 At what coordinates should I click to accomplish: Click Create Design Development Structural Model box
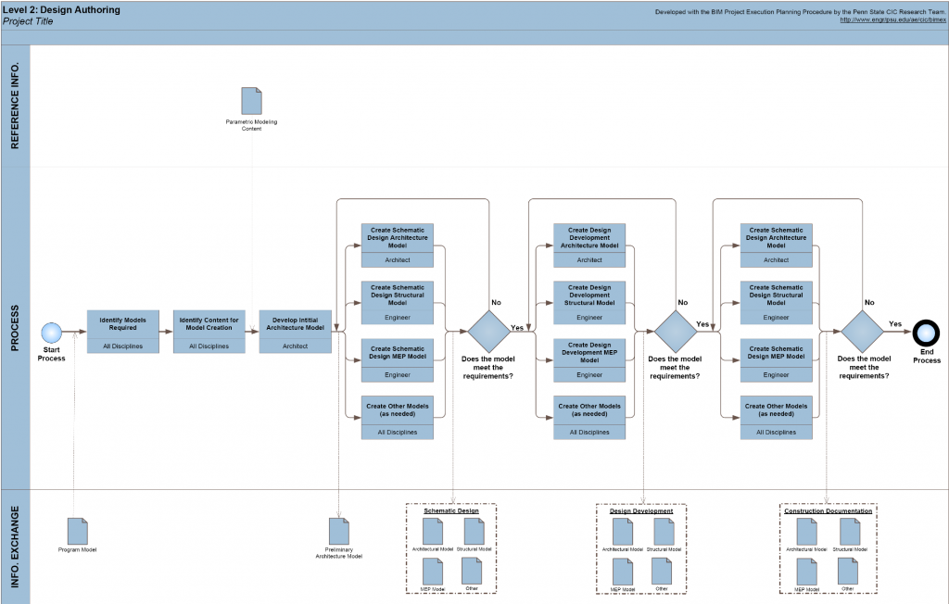point(589,302)
